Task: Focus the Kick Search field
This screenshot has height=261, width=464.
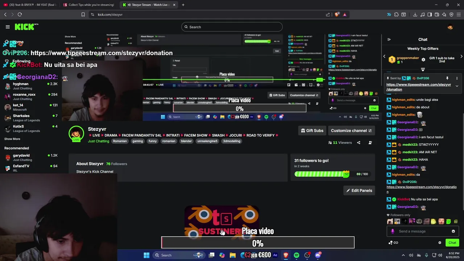Action: [232, 27]
